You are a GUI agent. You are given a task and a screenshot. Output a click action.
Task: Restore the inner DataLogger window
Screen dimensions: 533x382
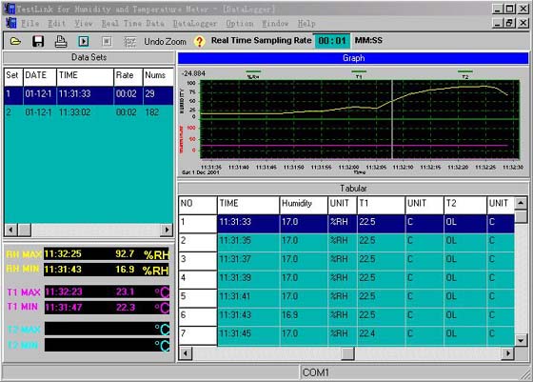click(509, 23)
